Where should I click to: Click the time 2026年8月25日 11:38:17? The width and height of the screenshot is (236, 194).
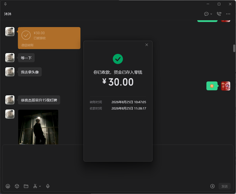tap(129, 108)
